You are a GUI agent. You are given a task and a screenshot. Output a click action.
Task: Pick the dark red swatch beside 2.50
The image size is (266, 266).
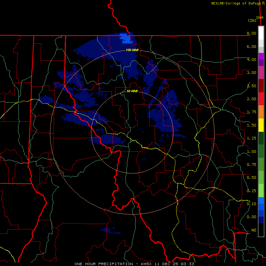click(261, 86)
